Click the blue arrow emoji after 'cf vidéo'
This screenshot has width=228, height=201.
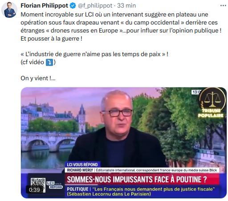pos(49,62)
